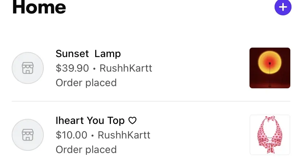Click the $39.90 price text

point(72,68)
